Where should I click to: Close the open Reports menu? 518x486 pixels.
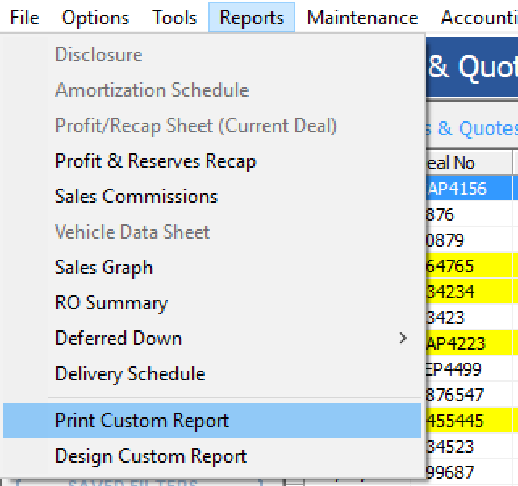click(252, 17)
